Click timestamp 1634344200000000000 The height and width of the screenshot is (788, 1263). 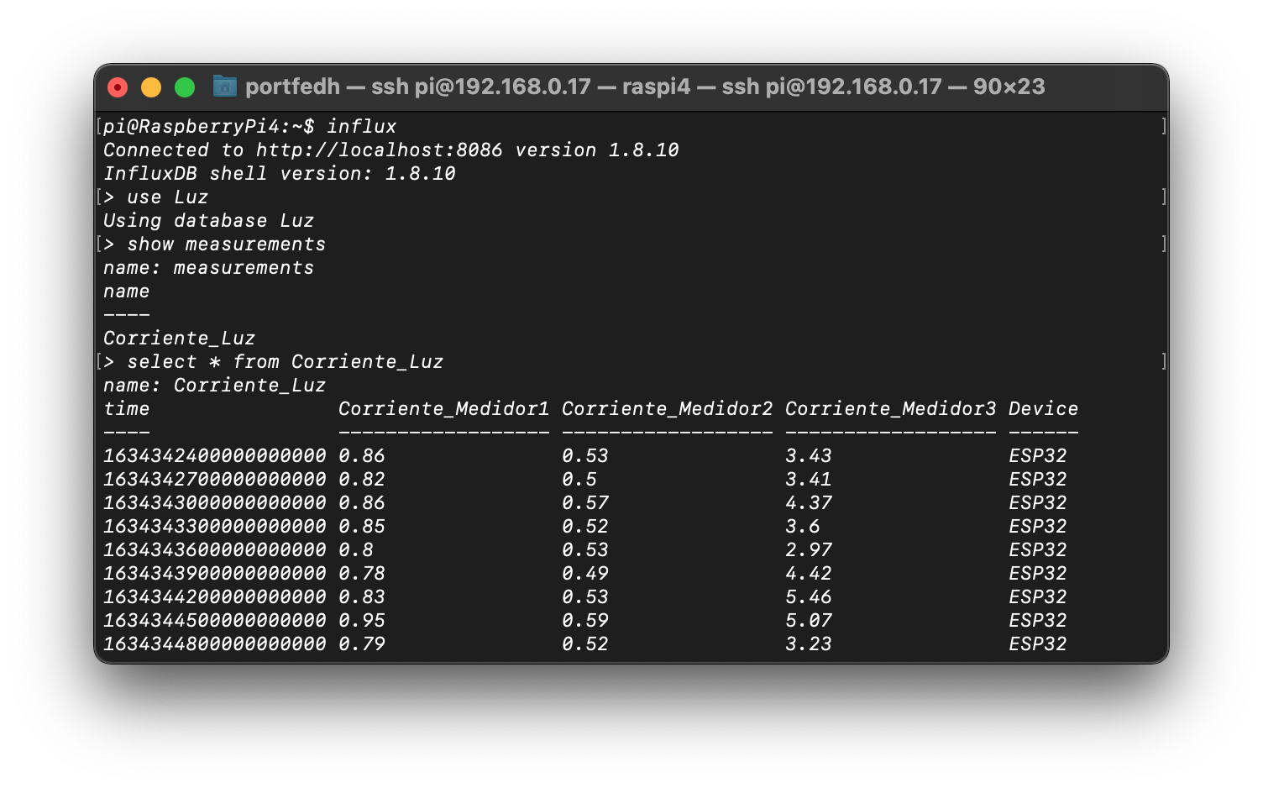pos(214,596)
